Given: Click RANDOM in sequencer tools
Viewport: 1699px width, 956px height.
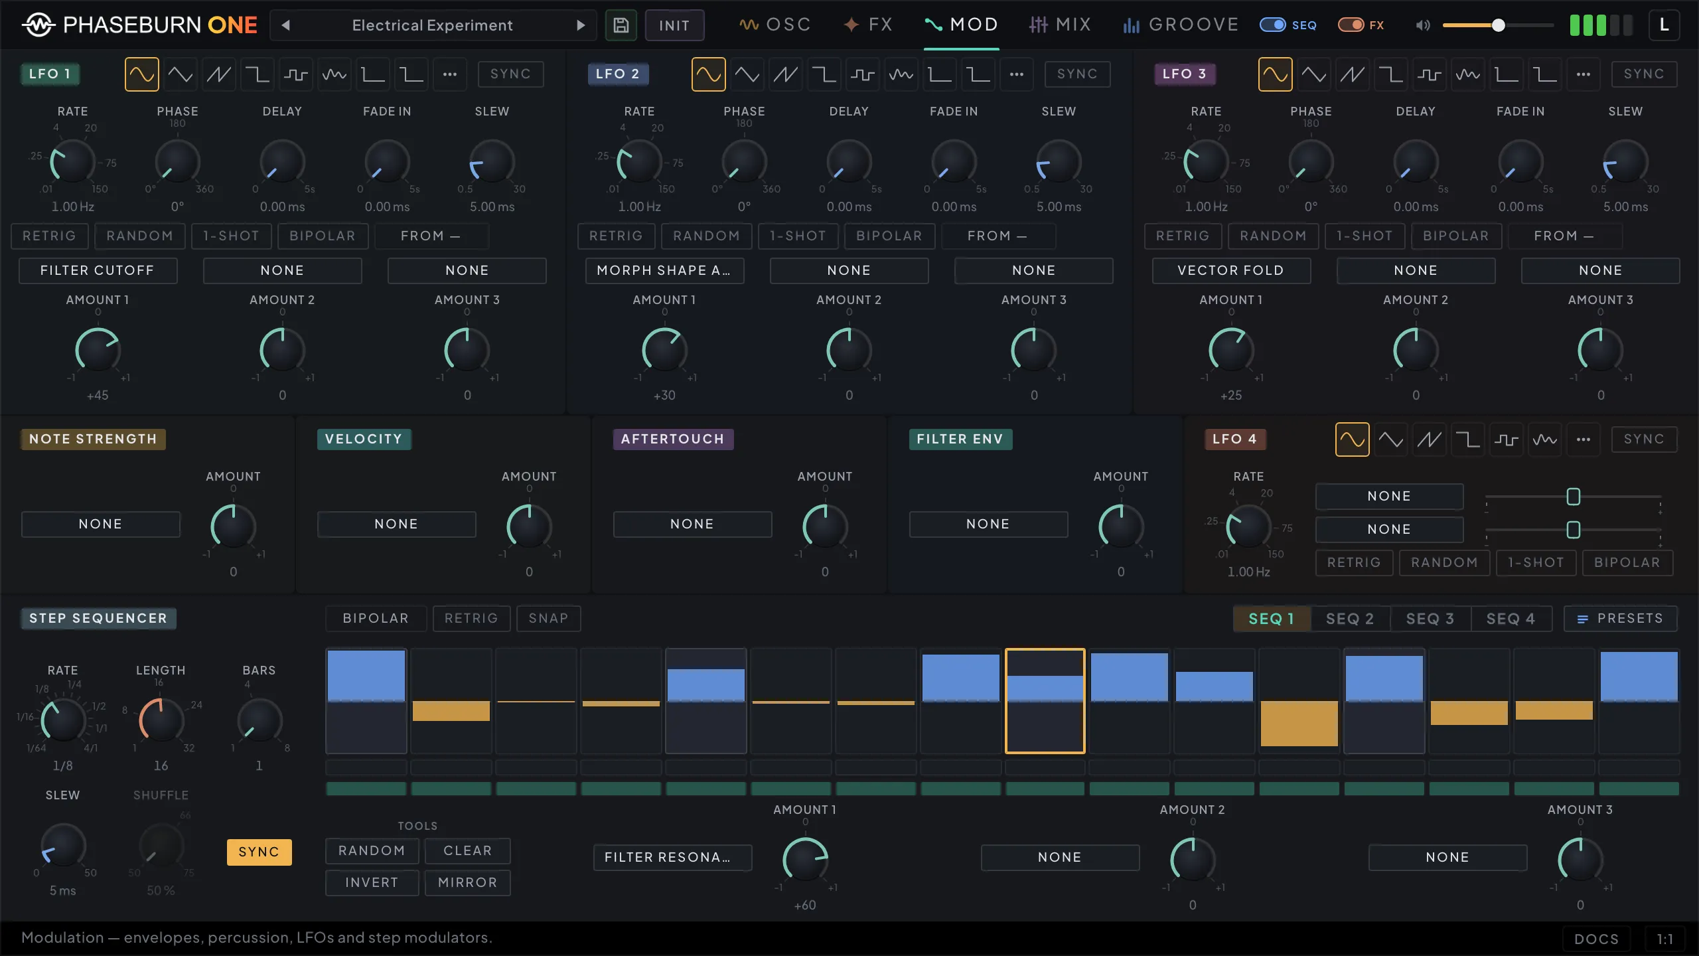Looking at the screenshot, I should click(372, 851).
